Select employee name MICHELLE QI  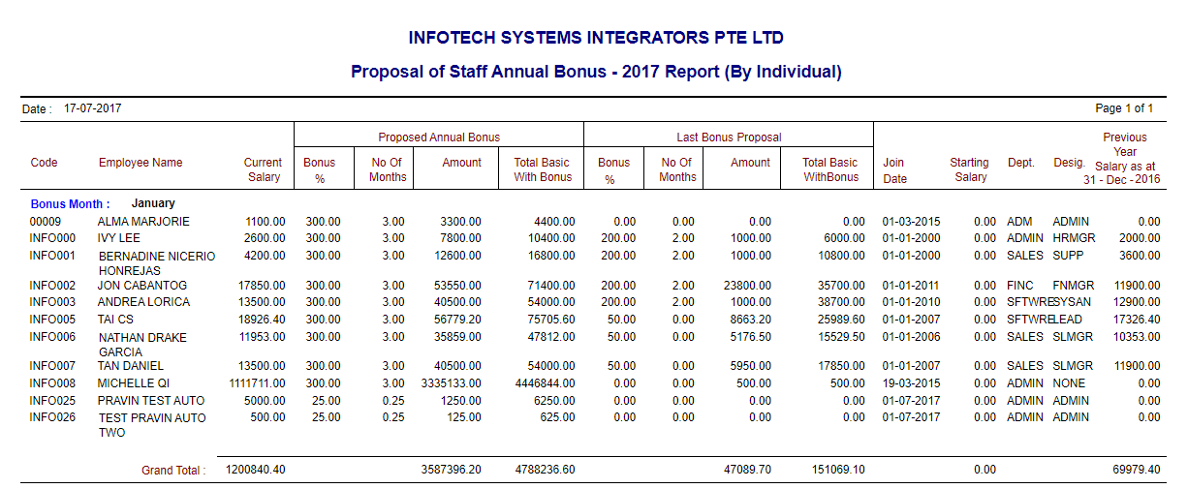click(x=134, y=383)
